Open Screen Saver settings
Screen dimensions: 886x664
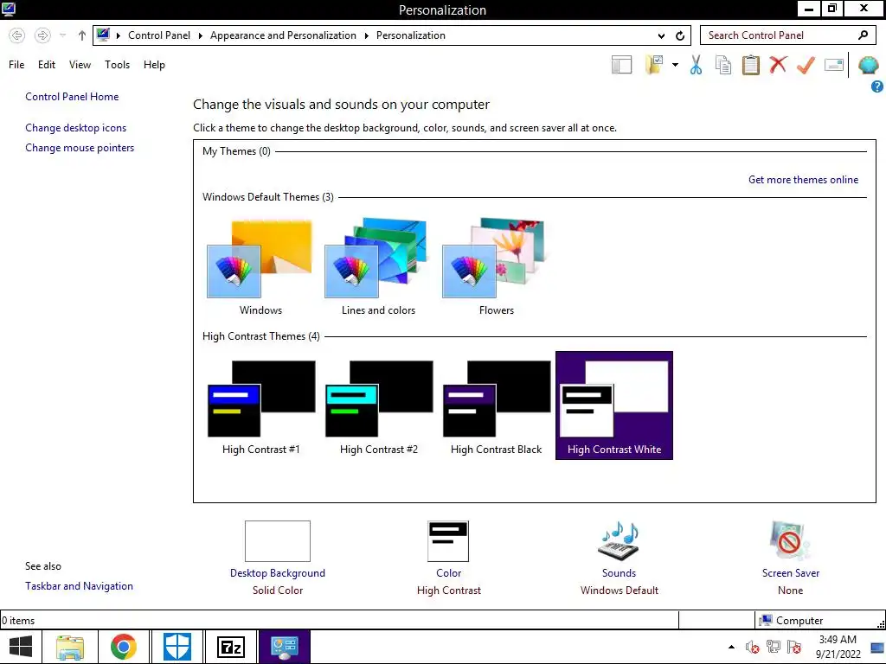pos(791,559)
